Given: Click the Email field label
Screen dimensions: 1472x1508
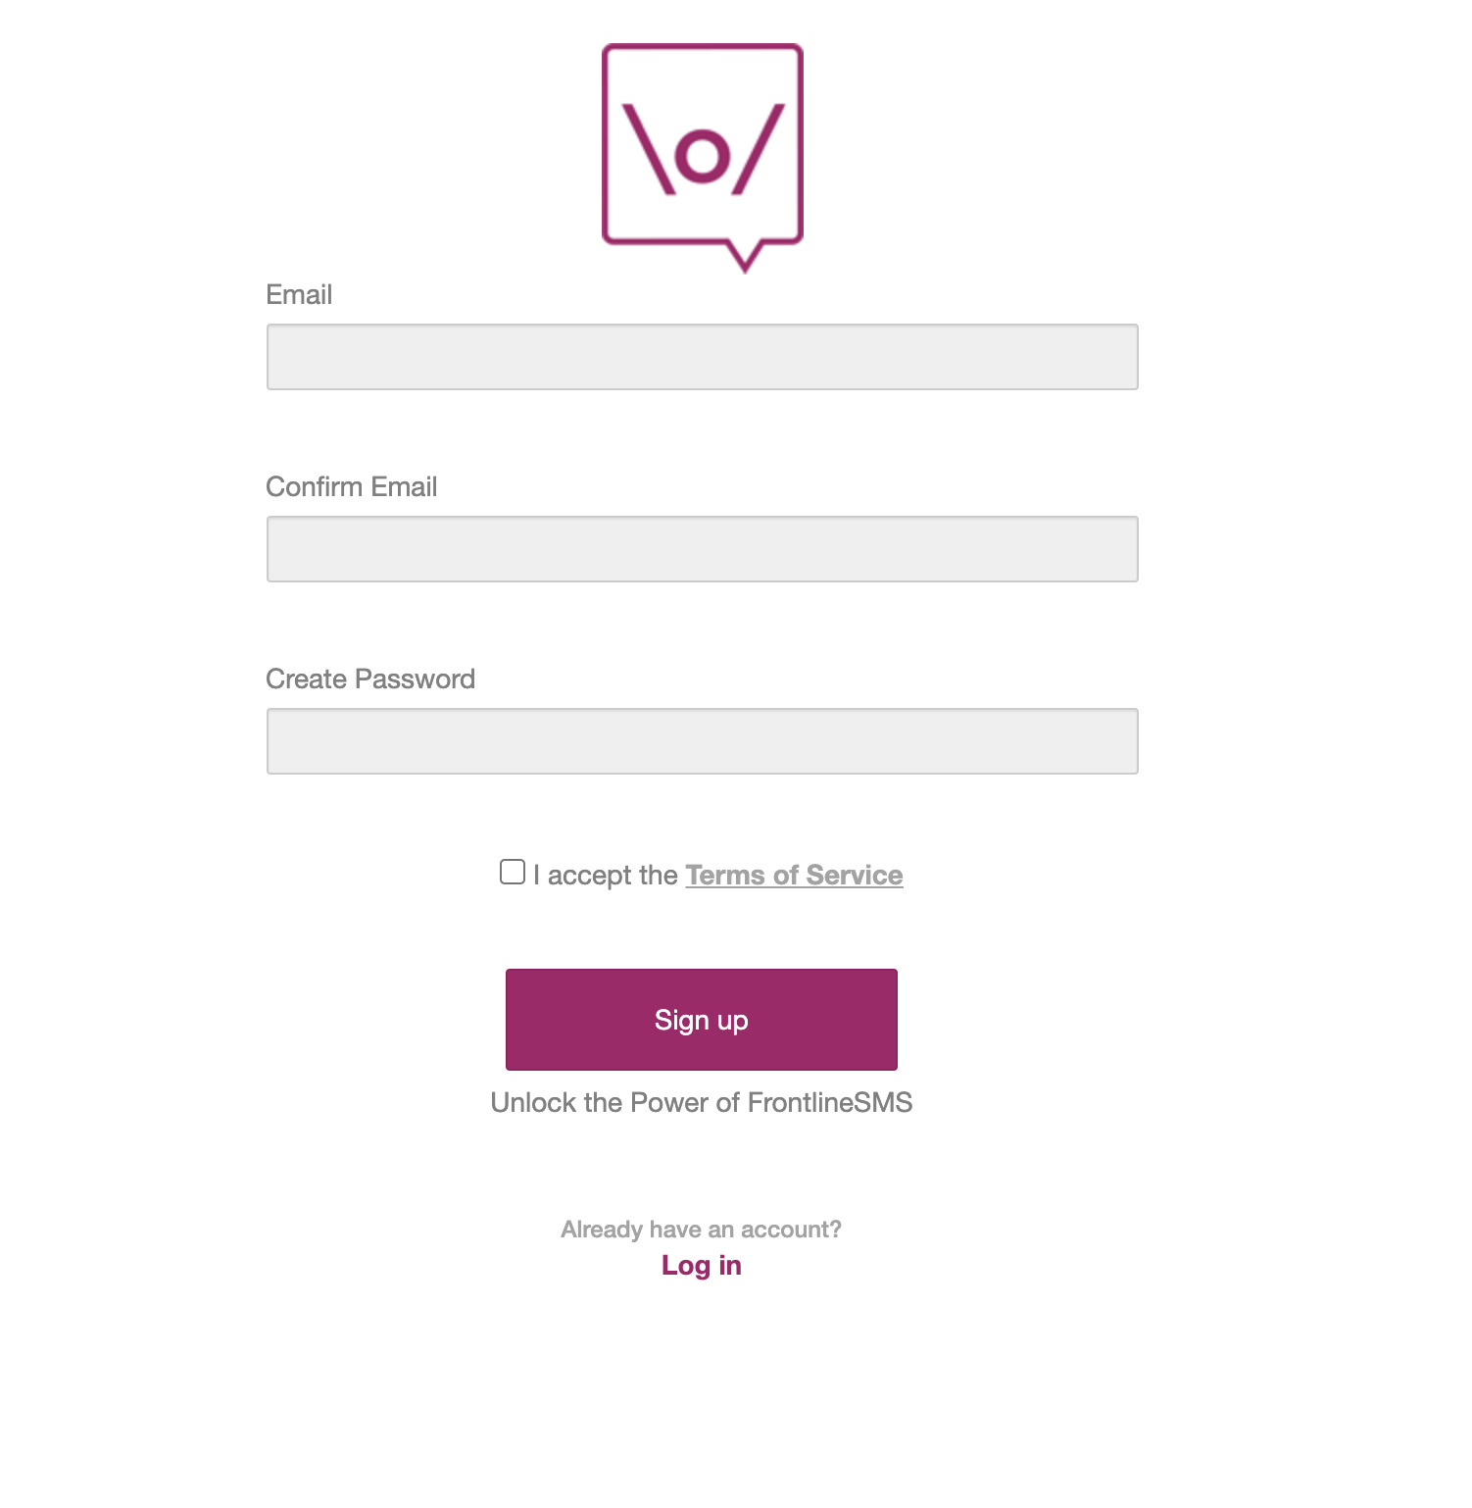Looking at the screenshot, I should [x=299, y=294].
